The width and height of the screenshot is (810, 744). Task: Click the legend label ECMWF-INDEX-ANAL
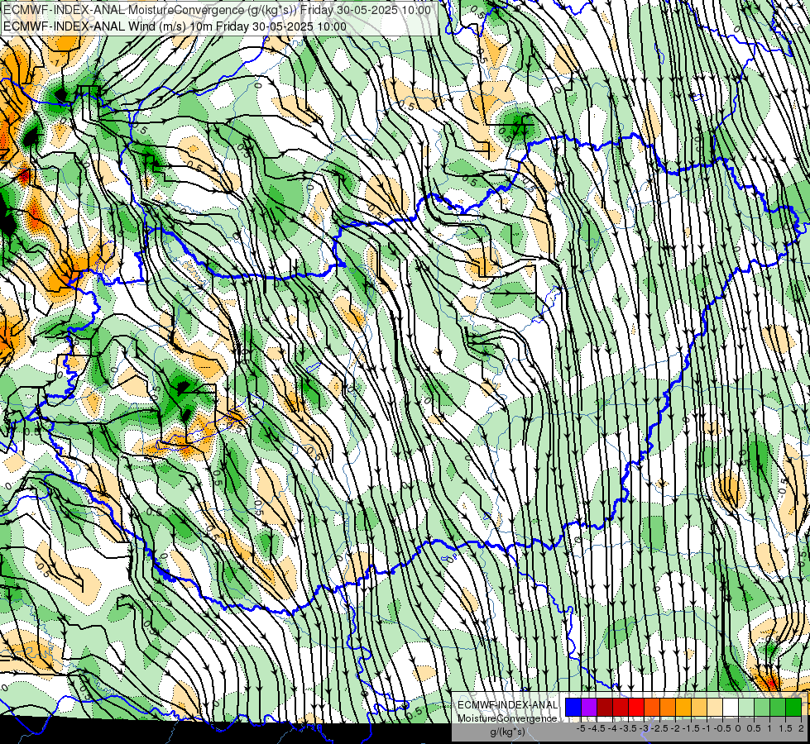pos(507,705)
